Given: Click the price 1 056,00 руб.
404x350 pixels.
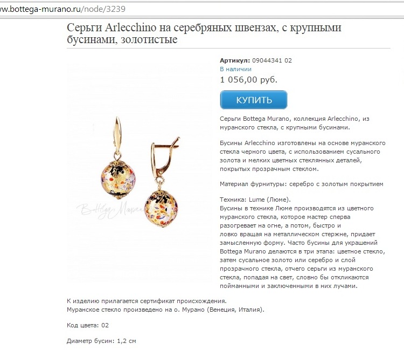Looking at the screenshot, I should (249, 80).
